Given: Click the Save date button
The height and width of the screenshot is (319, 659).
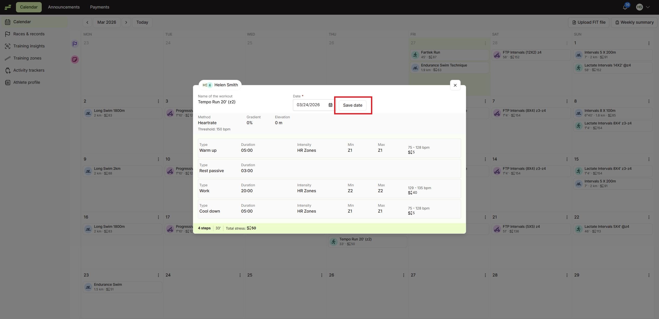Looking at the screenshot, I should click(x=352, y=105).
